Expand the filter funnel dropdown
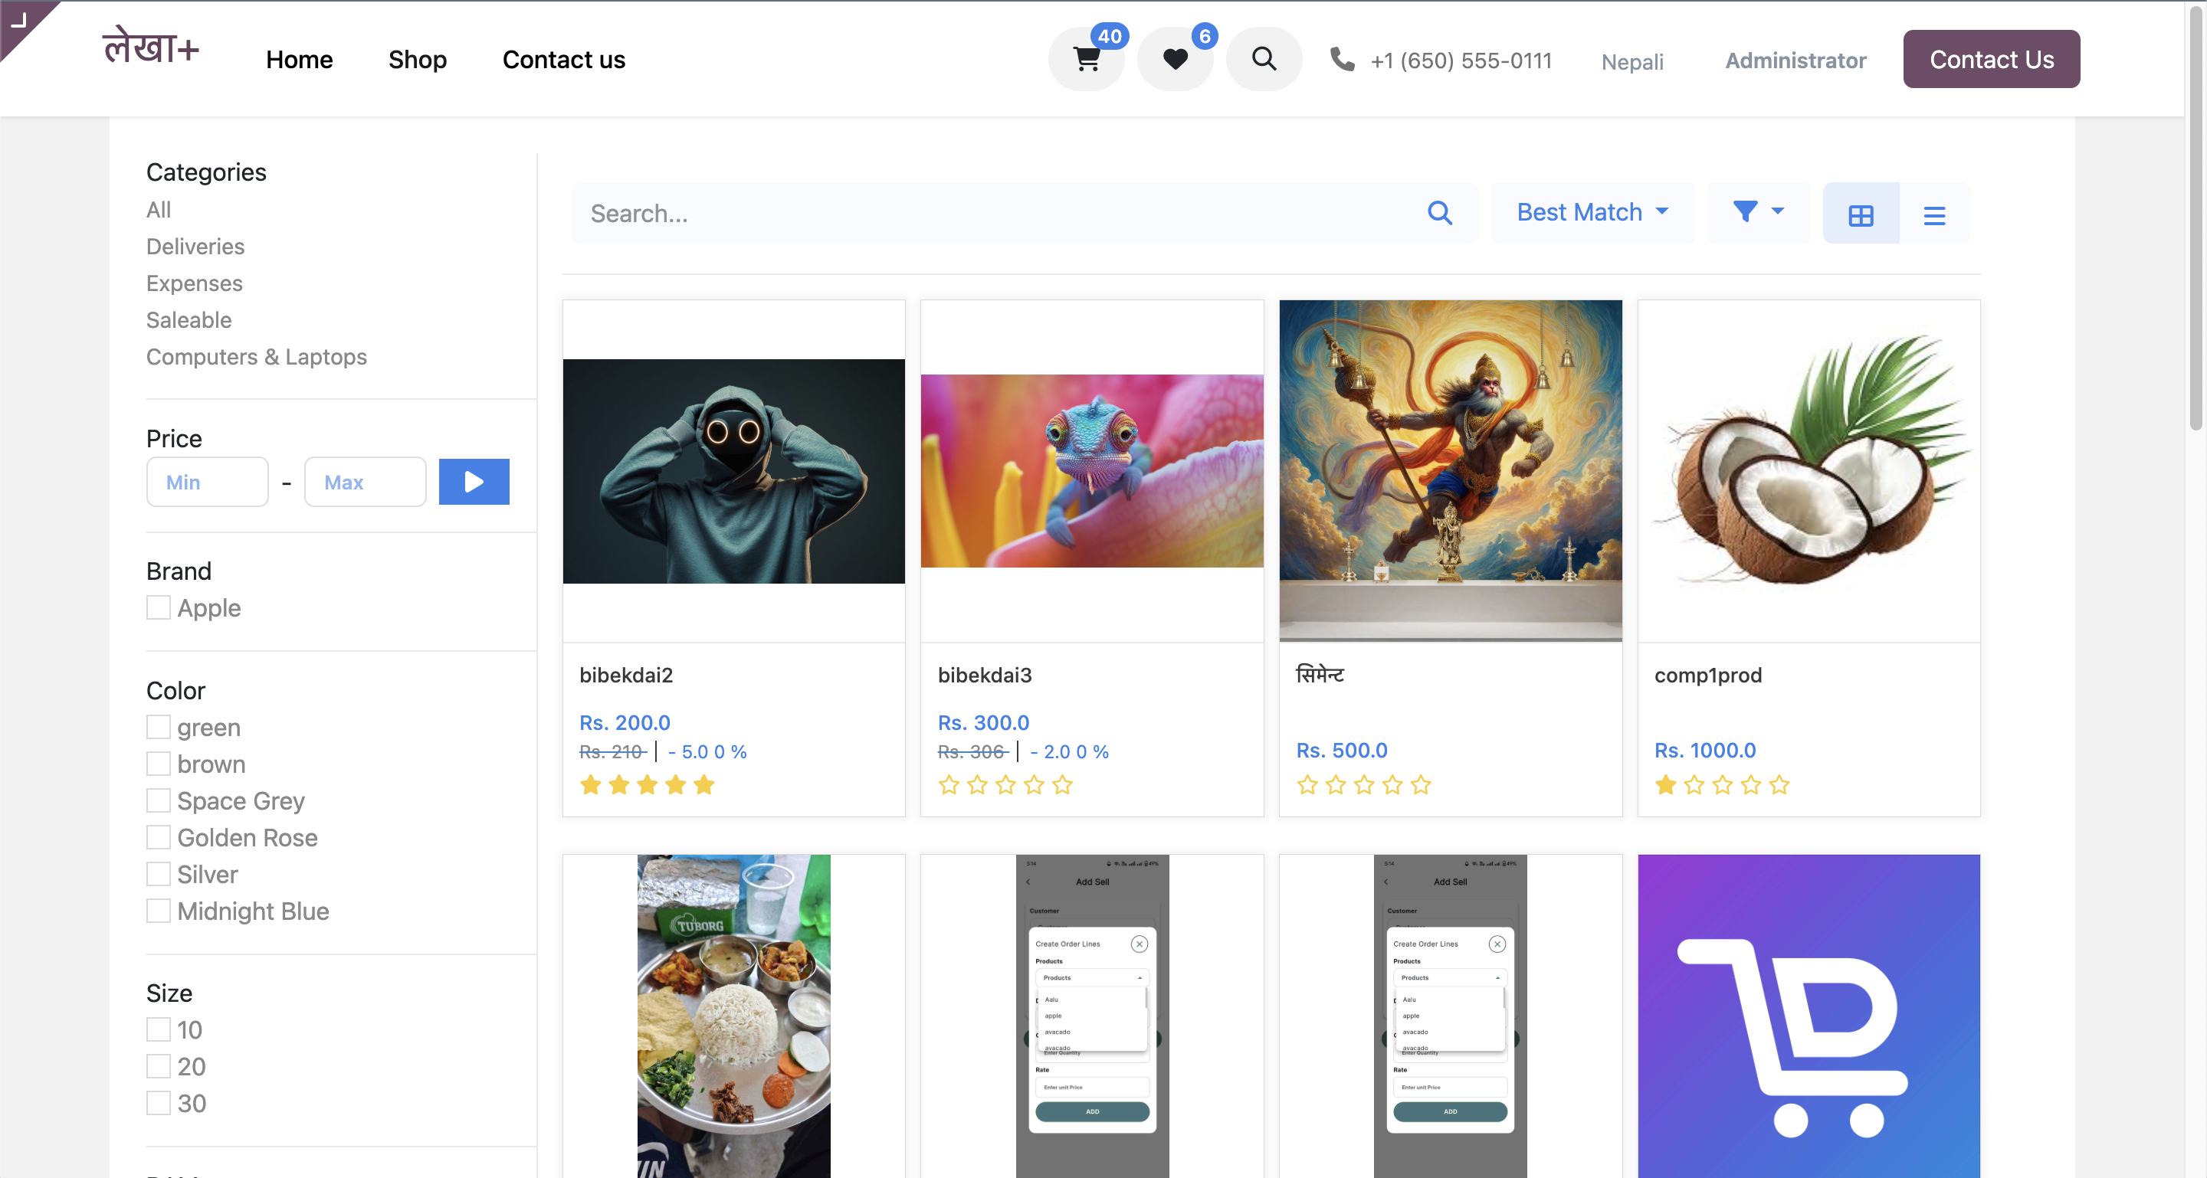Viewport: 2207px width, 1178px height. pos(1757,212)
